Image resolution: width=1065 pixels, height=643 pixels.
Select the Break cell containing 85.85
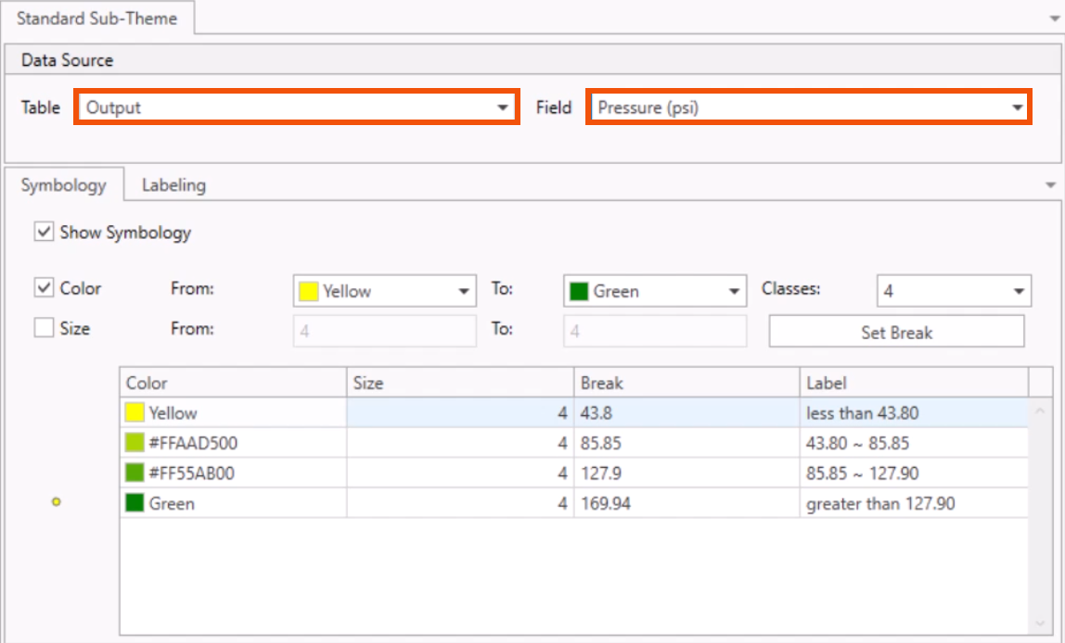point(686,444)
